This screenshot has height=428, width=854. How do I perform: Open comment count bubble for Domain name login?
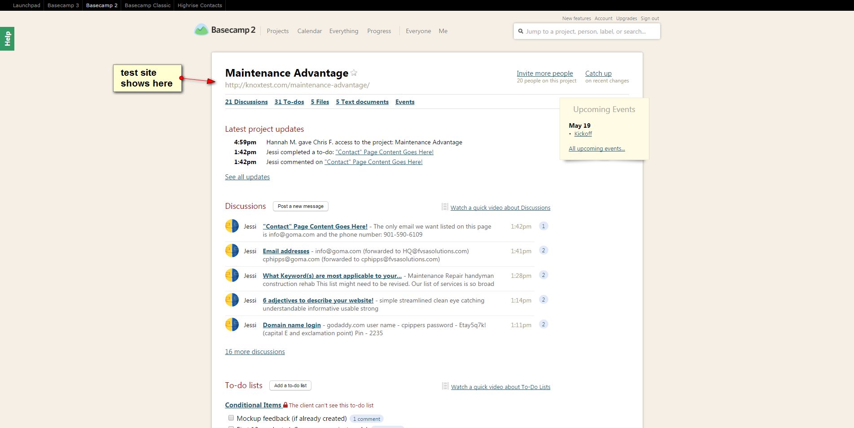(x=543, y=324)
